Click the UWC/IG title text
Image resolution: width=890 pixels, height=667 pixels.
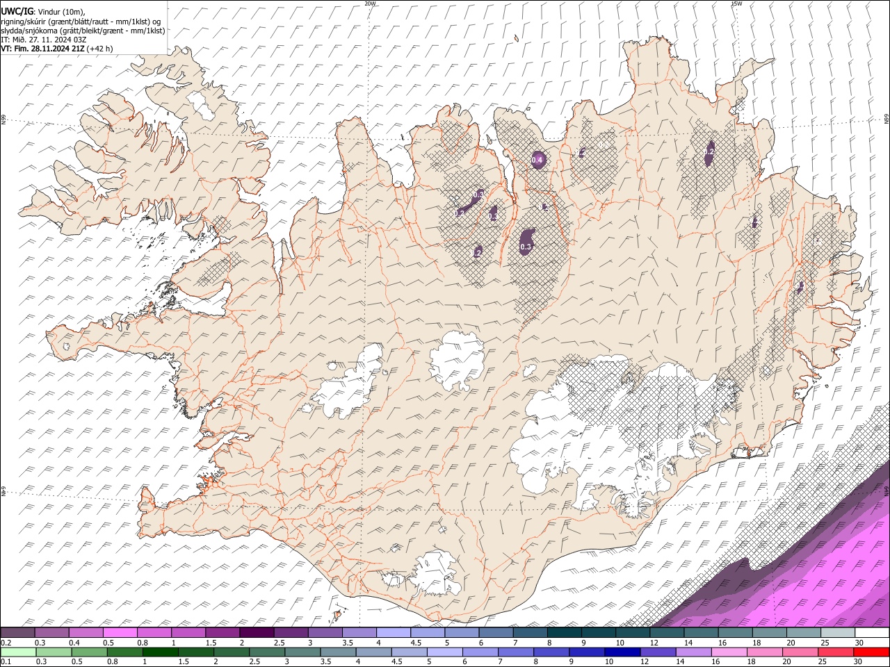17,11
